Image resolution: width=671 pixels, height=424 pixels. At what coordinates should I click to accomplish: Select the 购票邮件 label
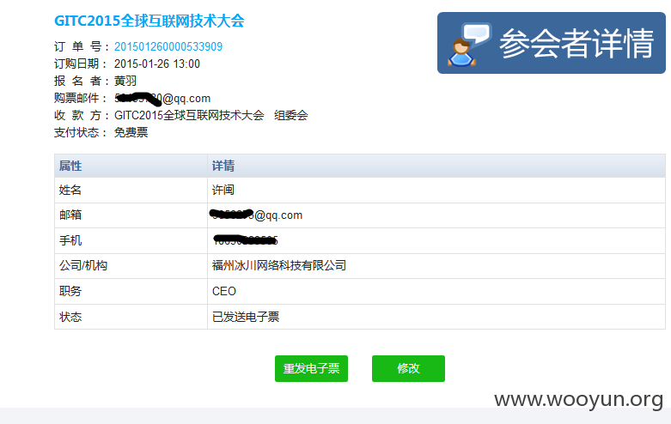80,99
